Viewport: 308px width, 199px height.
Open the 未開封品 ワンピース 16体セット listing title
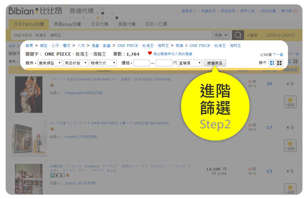pyautogui.click(x=121, y=168)
